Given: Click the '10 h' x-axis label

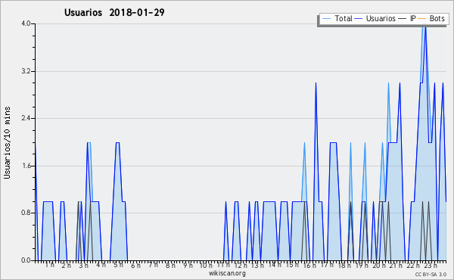Looking at the screenshot, I should 206,265.
